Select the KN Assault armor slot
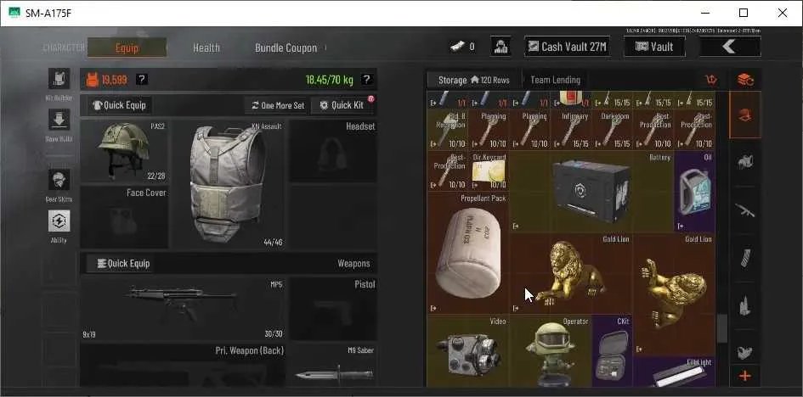Screen dimensions: 803x397 pos(229,184)
